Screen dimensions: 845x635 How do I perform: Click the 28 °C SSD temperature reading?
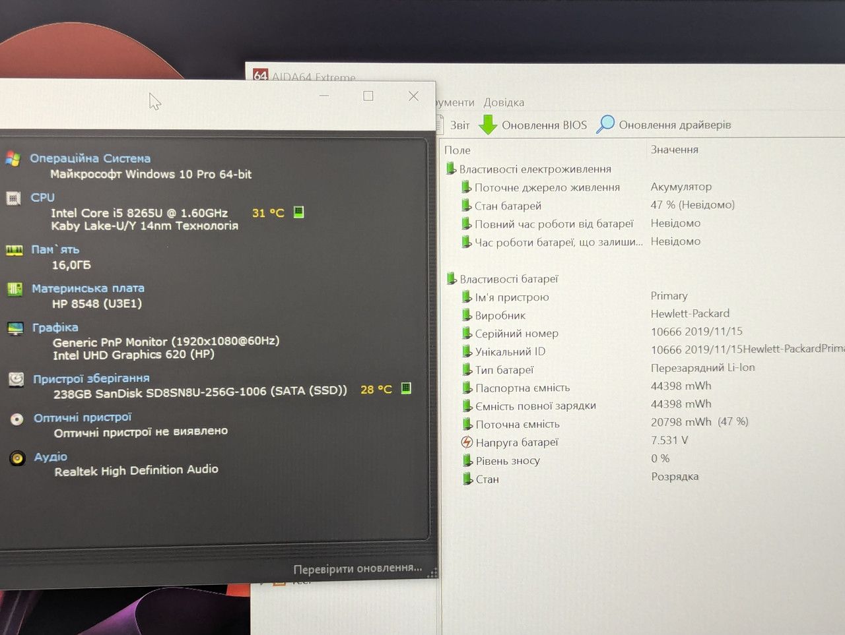click(x=376, y=390)
